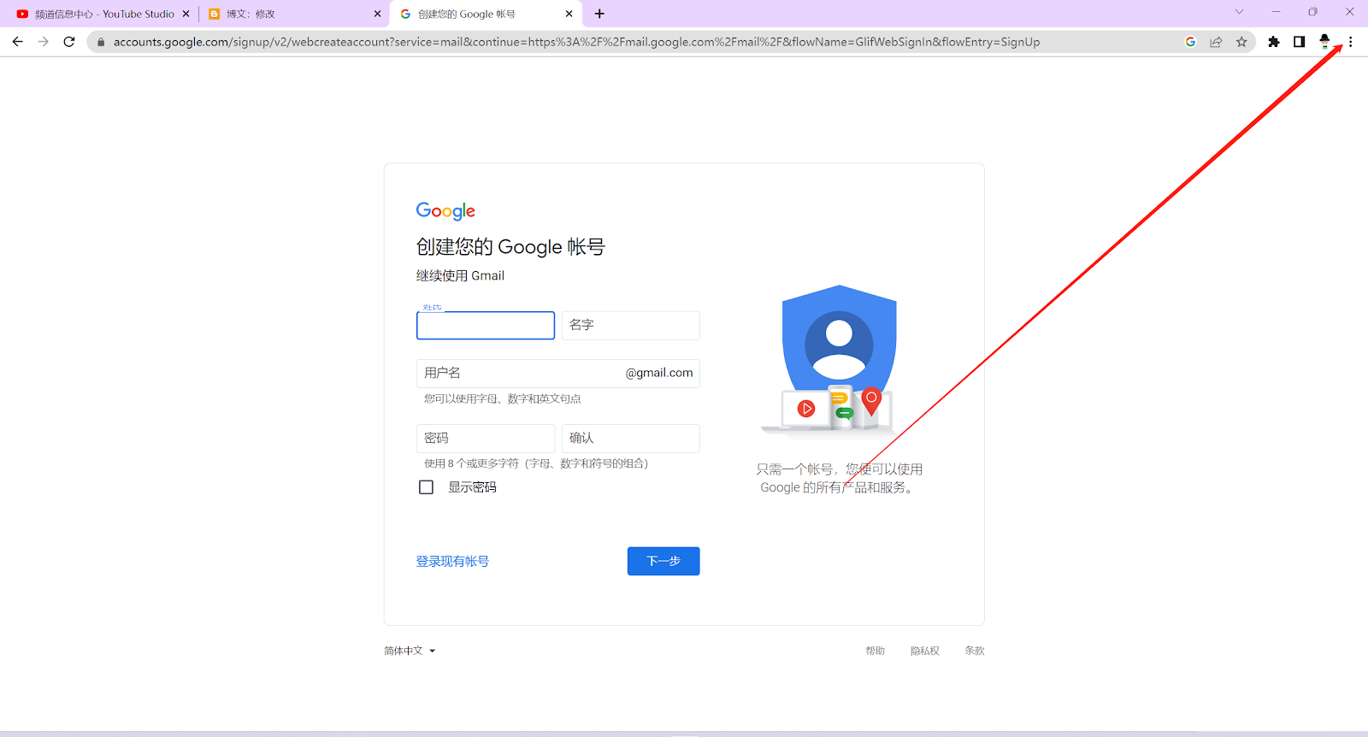
Task: Bookmark this page with star icon
Action: point(1241,42)
